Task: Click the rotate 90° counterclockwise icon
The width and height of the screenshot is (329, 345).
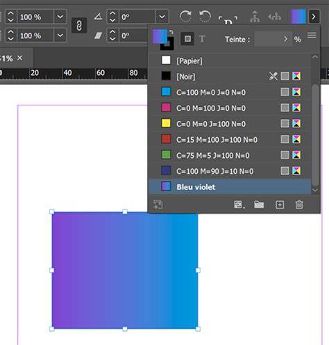Action: click(x=205, y=17)
